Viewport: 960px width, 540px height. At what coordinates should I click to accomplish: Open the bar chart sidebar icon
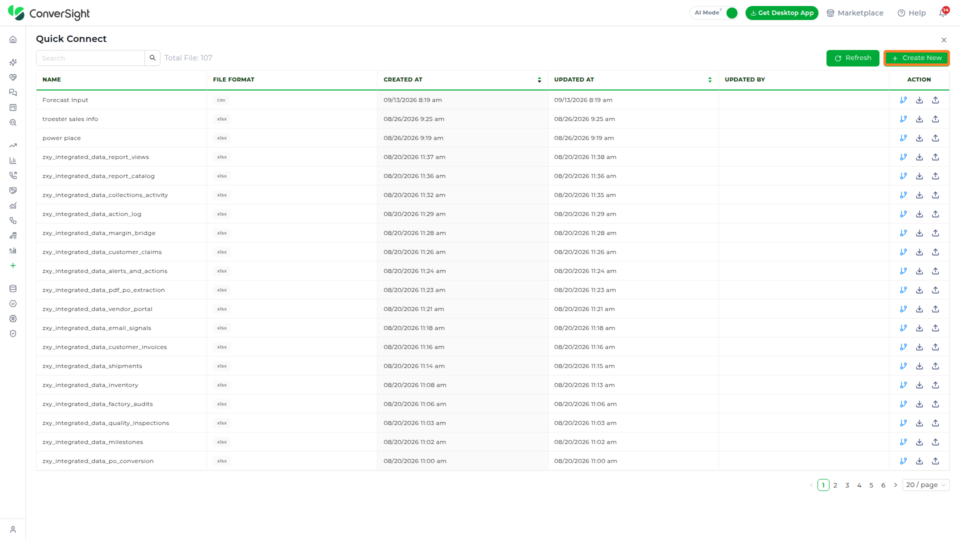click(x=13, y=160)
